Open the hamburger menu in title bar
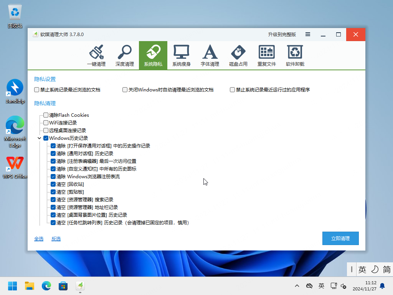This screenshot has height=295, width=393. tap(308, 34)
